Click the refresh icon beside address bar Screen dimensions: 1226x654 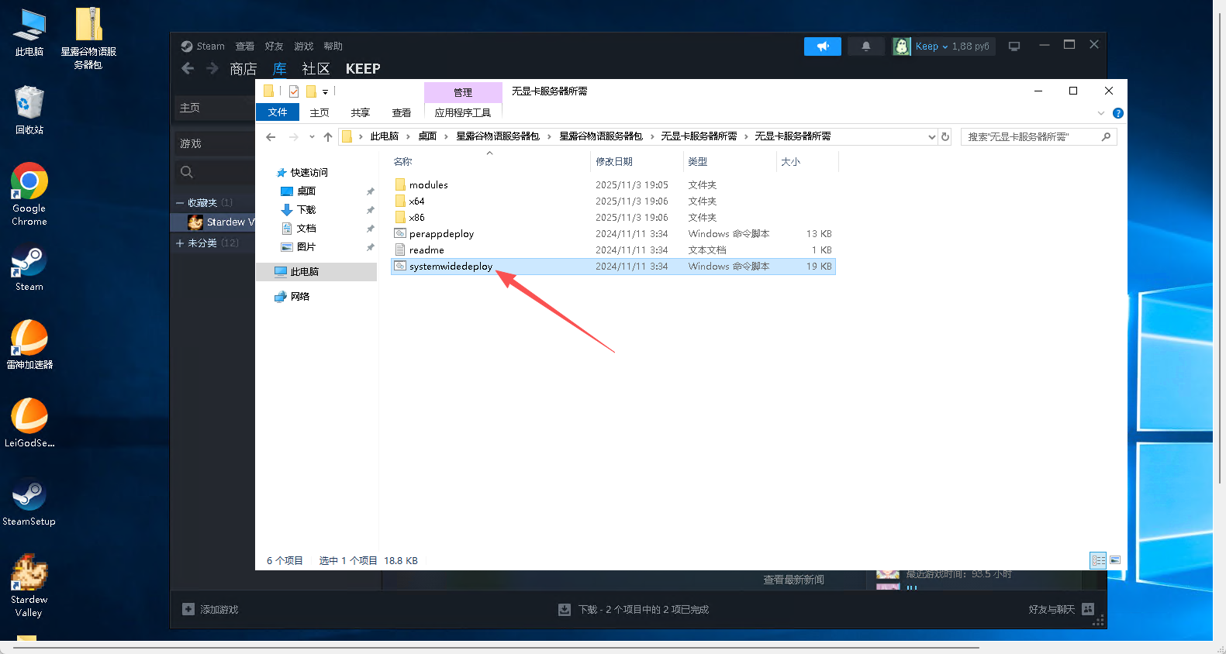coord(945,137)
